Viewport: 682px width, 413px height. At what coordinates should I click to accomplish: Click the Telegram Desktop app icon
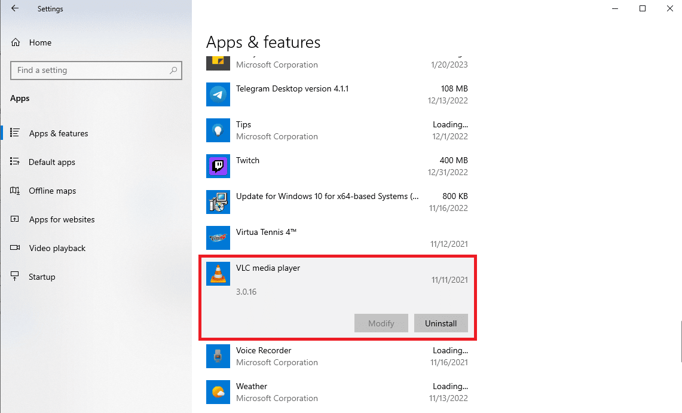218,94
